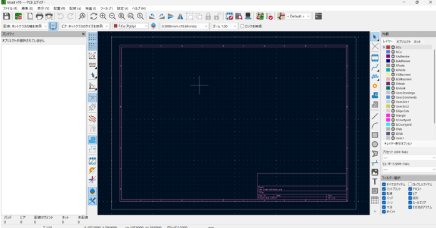Pick the text T tool
Image resolution: width=436 pixels, height=228 pixels.
coord(375,182)
